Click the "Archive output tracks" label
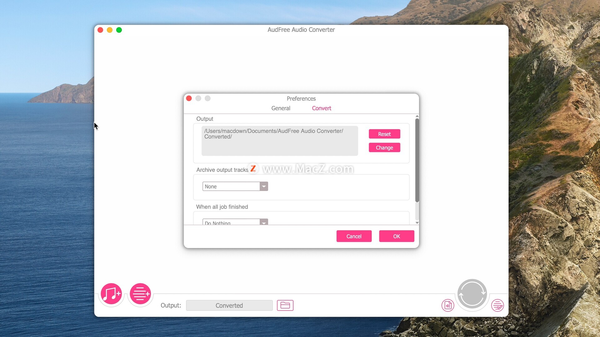This screenshot has width=600, height=337. tap(222, 170)
